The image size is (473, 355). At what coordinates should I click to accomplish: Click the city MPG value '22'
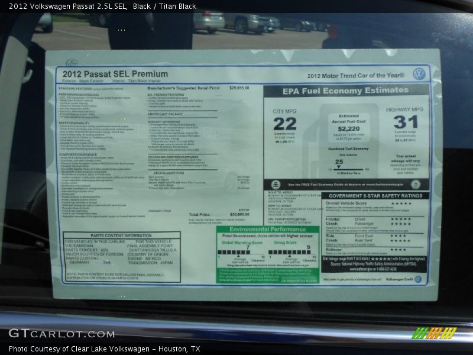click(x=285, y=124)
